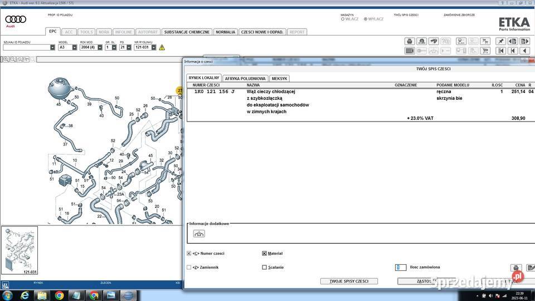Click the printer icon in top toolbar
The width and height of the screenshot is (535, 301).
[410, 41]
